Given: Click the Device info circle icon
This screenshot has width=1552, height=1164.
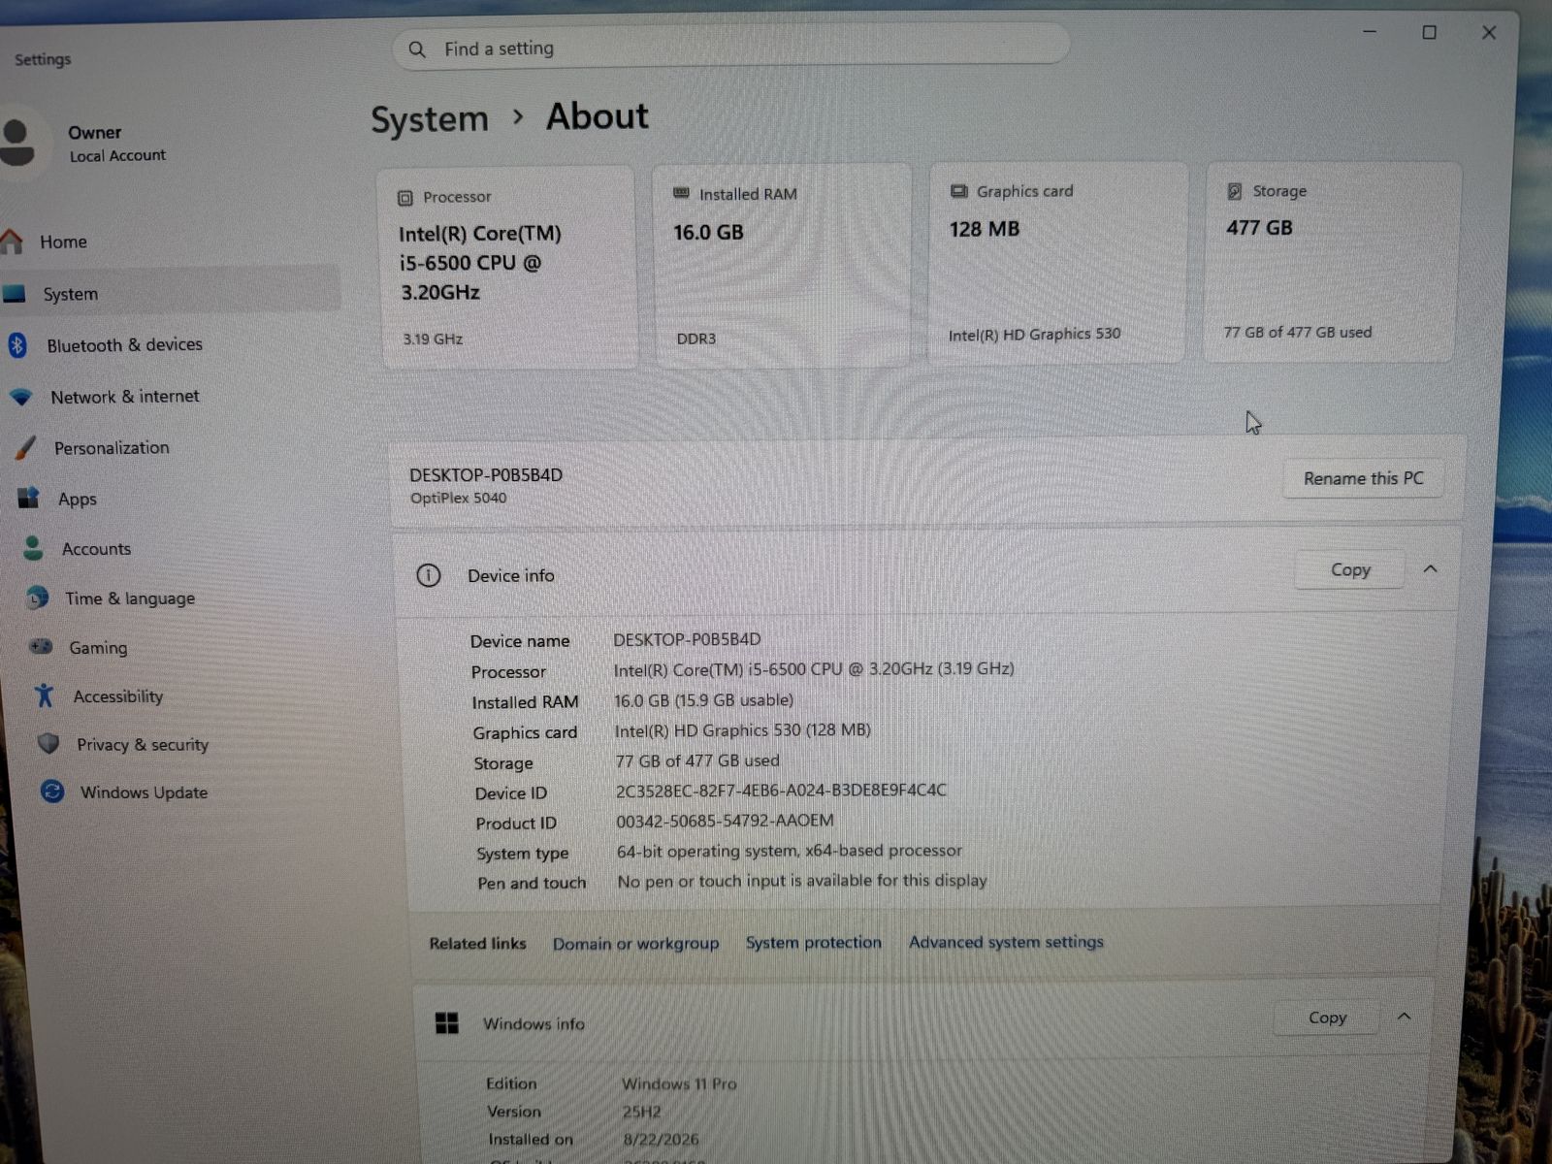Looking at the screenshot, I should point(429,575).
